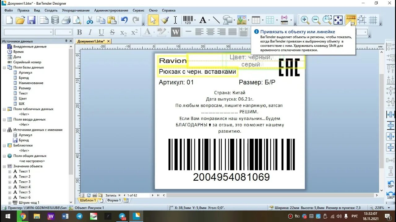Select the Наименование database field
The height and width of the screenshot is (222, 396).
(31, 83)
